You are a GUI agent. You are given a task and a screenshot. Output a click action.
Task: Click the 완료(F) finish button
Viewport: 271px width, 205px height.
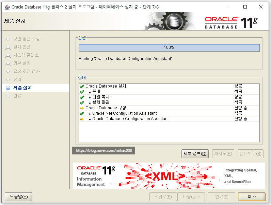click(221, 197)
